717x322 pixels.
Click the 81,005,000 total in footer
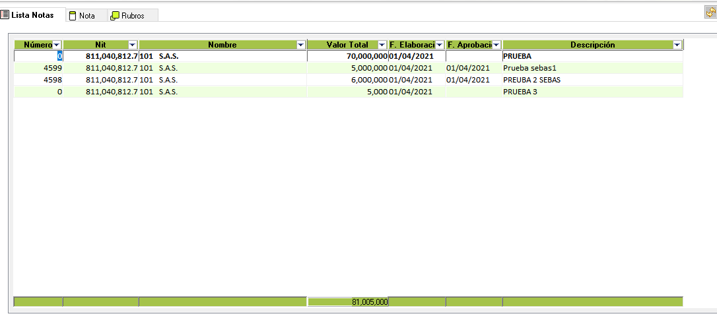tap(348, 302)
